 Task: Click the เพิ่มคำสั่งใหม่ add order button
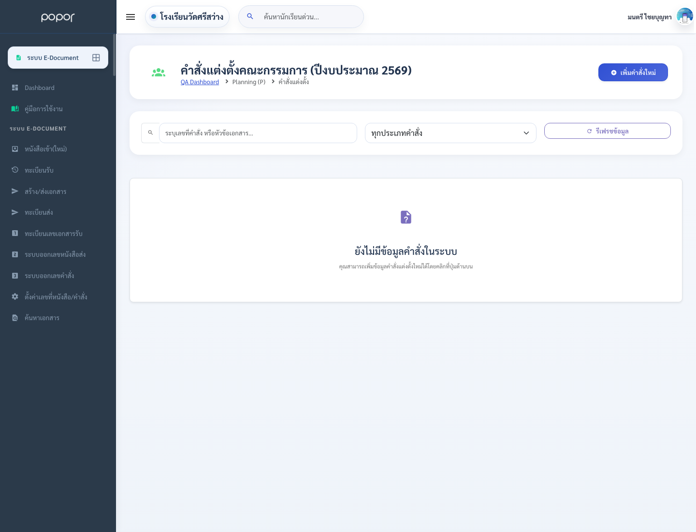[x=633, y=73]
